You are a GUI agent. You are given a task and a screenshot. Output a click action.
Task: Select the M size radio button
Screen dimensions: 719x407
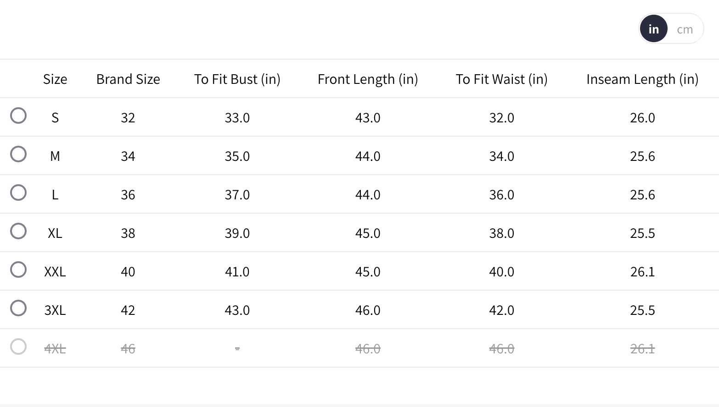click(x=18, y=154)
